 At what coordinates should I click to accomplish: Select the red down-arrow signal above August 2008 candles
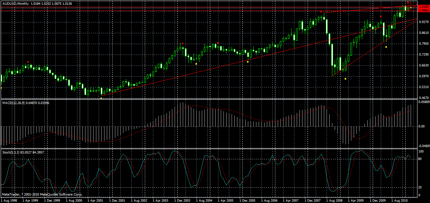pos(321,11)
